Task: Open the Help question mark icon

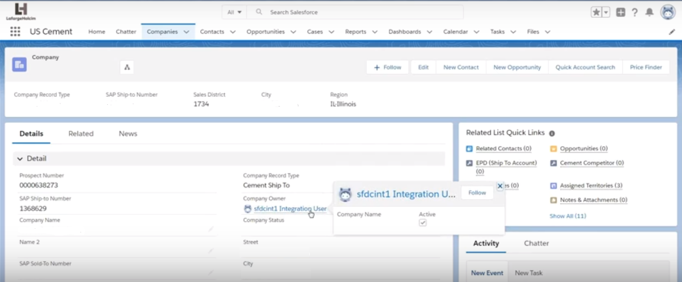Action: click(635, 12)
